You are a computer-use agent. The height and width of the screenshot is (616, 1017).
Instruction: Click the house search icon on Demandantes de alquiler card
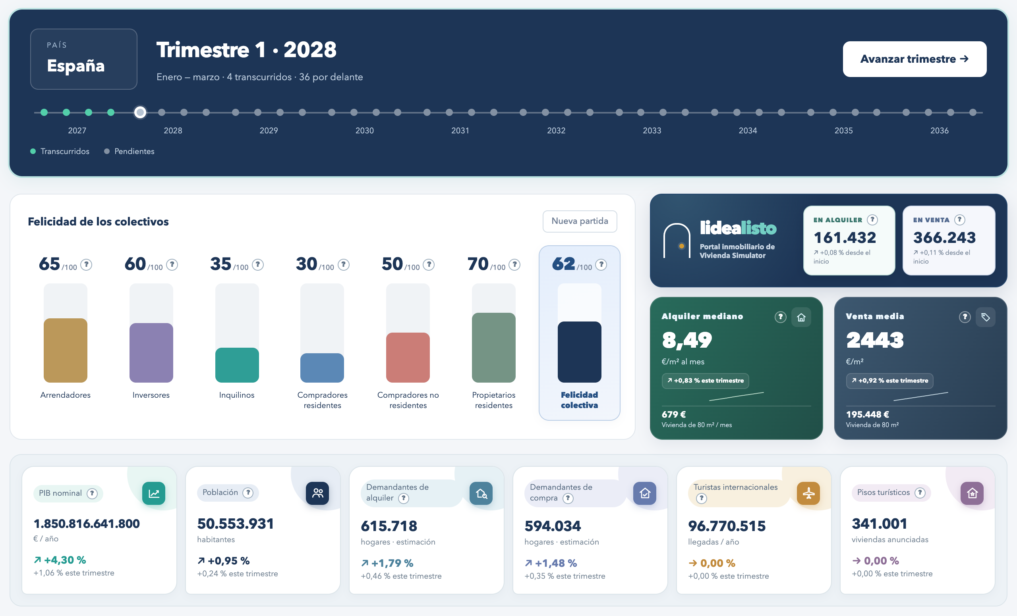(x=481, y=493)
